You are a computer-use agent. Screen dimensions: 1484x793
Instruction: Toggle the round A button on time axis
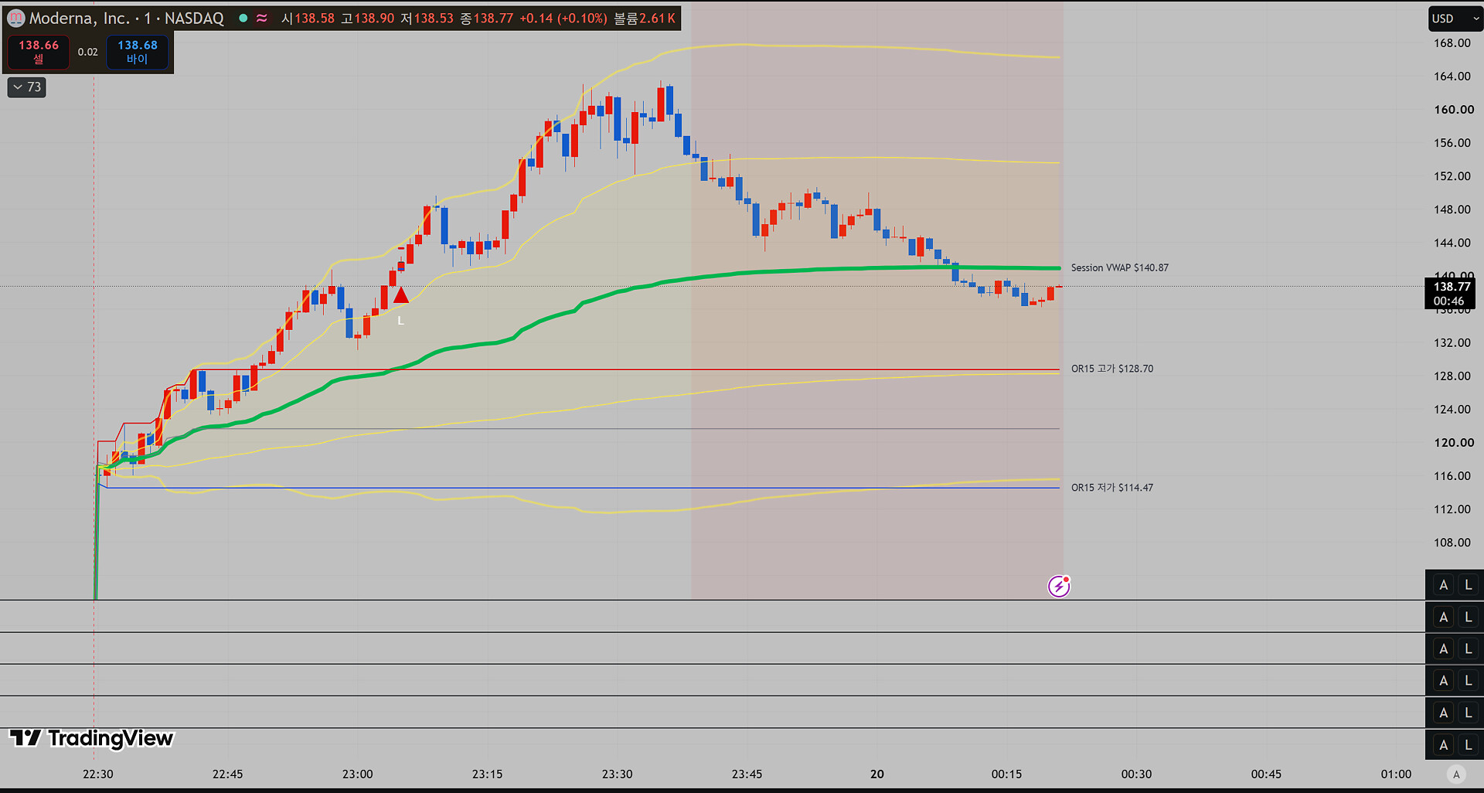click(x=1456, y=774)
